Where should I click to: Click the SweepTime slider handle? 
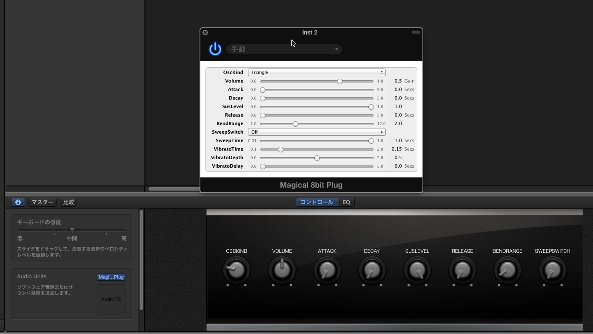click(x=371, y=141)
